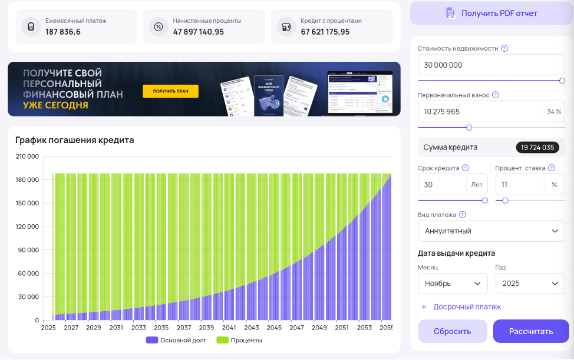Open help icon for Процент. ставка
This screenshot has width=574, height=360.
pos(552,168)
